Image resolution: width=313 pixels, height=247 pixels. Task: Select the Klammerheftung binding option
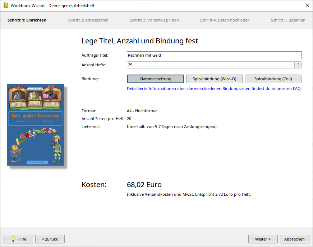155,79
